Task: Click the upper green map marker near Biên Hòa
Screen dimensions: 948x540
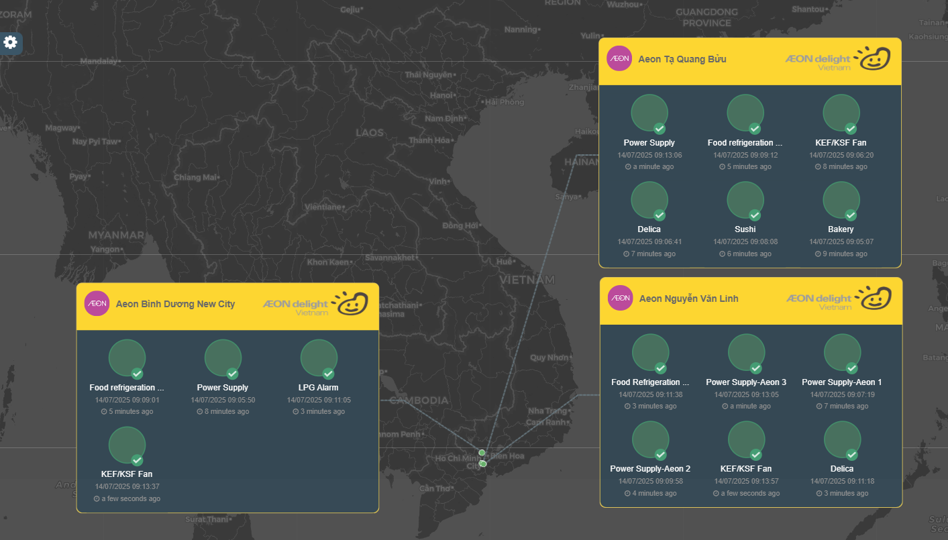Action: click(482, 453)
